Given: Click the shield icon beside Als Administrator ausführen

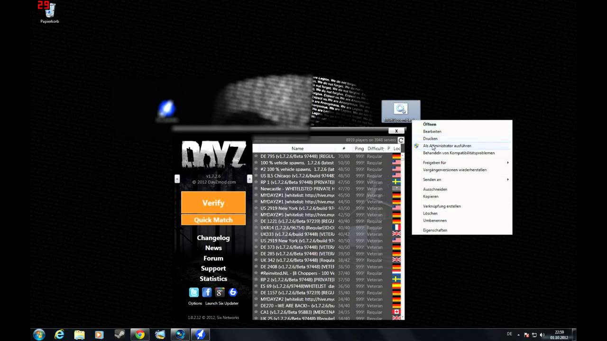Looking at the screenshot, I should click(x=416, y=146).
